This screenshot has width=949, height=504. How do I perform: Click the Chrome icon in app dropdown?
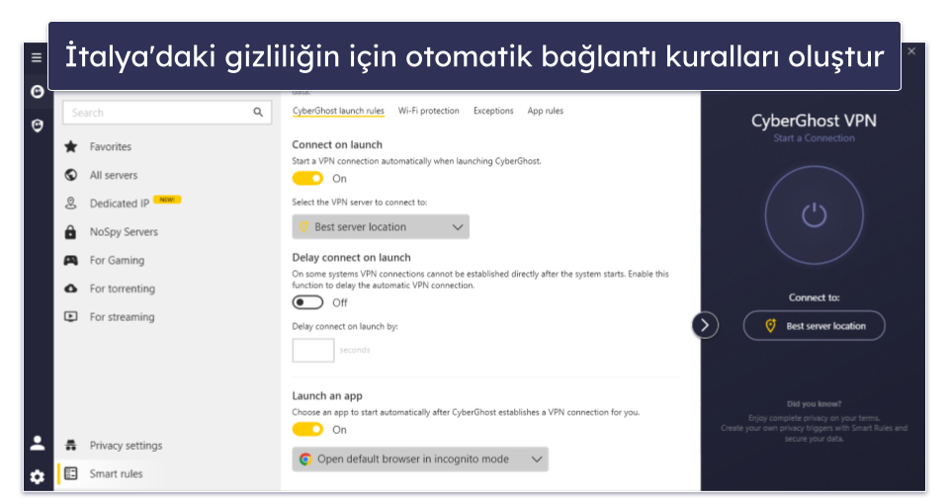(x=305, y=460)
